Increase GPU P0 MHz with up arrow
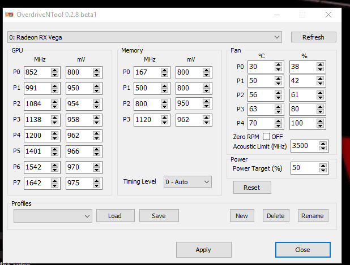Viewport: 350px width, 265px height. [54, 70]
